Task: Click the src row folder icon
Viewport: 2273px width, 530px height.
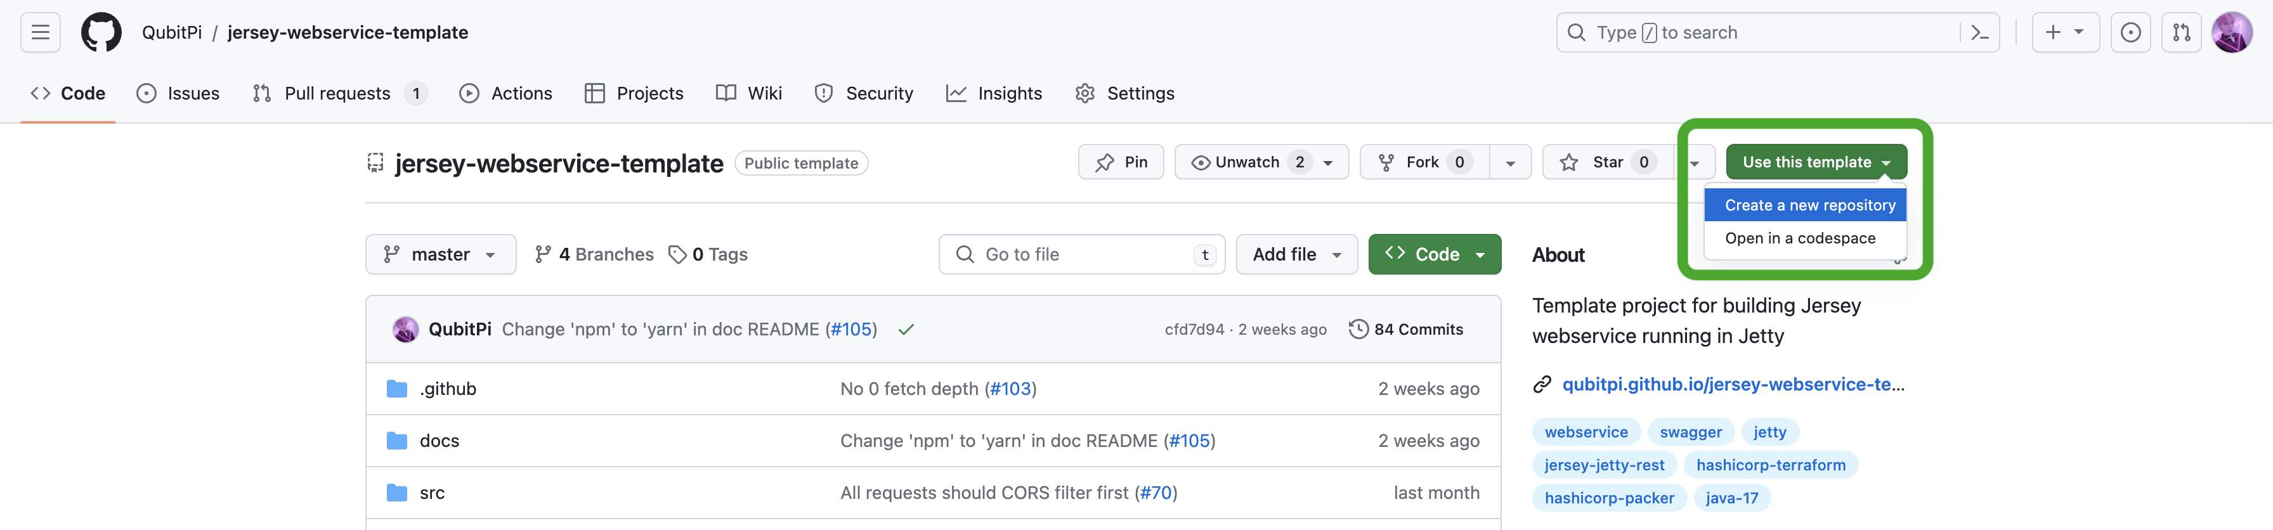Action: pos(397,493)
